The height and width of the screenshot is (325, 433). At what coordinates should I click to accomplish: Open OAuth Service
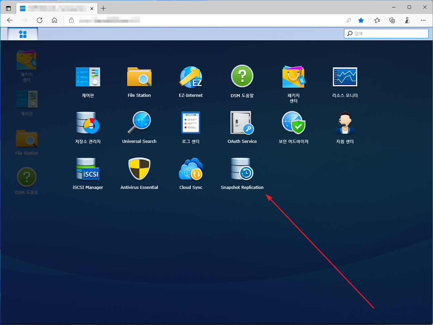coord(242,128)
